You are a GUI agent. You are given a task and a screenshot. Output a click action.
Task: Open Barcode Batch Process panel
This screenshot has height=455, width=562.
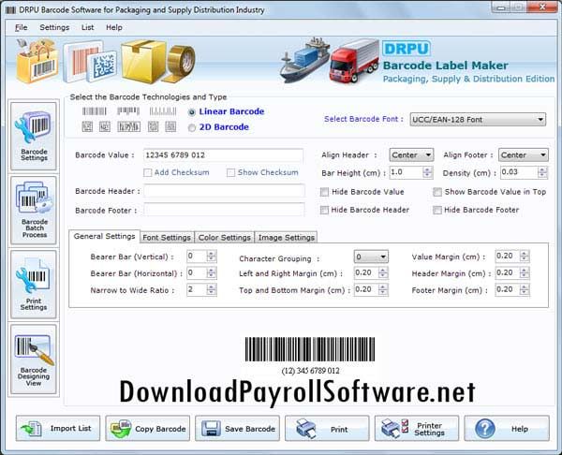coord(34,211)
